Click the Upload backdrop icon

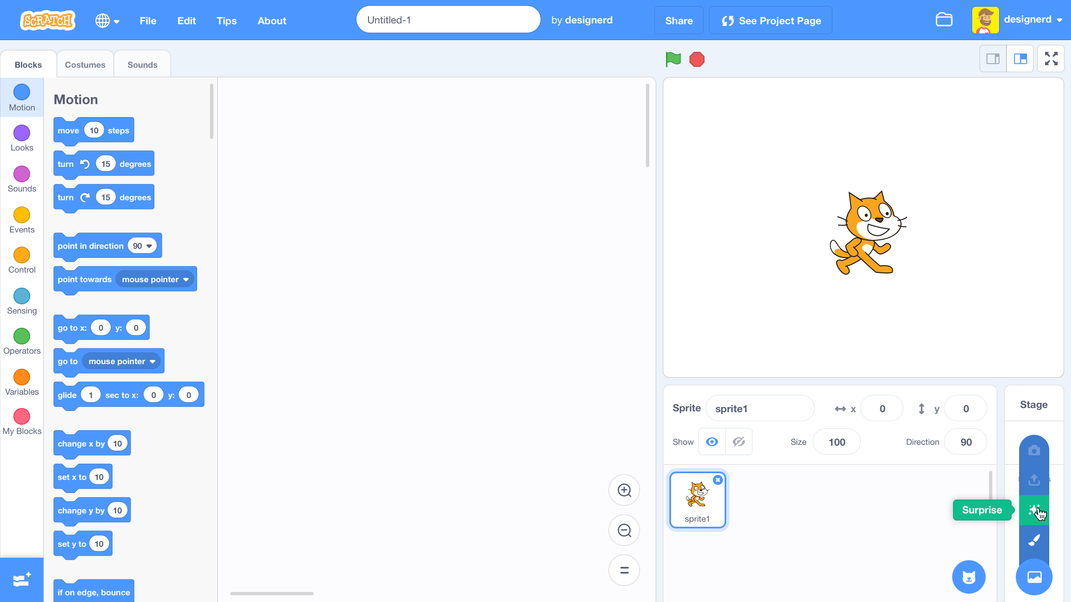[x=1034, y=480]
